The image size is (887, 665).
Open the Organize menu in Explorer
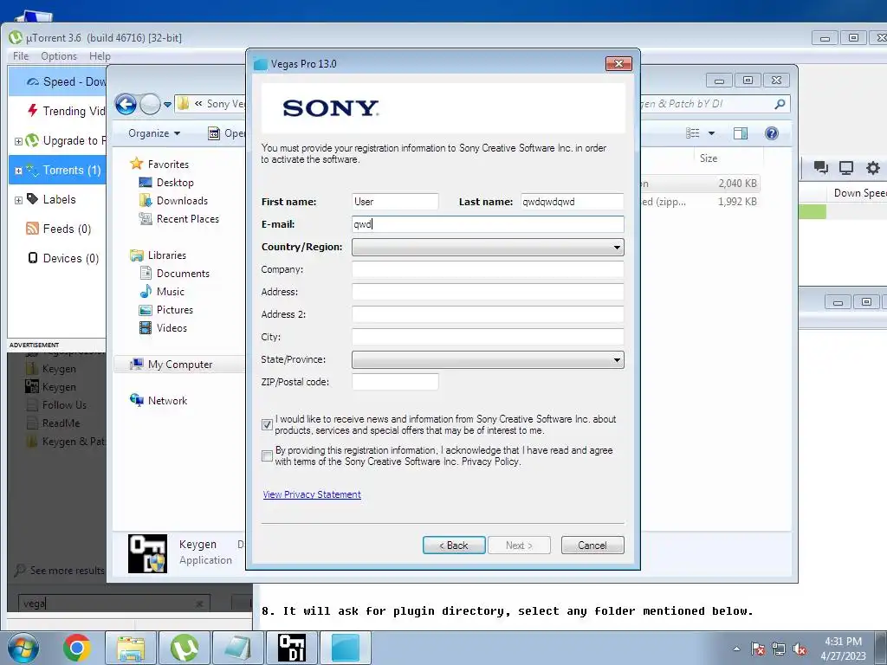[x=154, y=132]
